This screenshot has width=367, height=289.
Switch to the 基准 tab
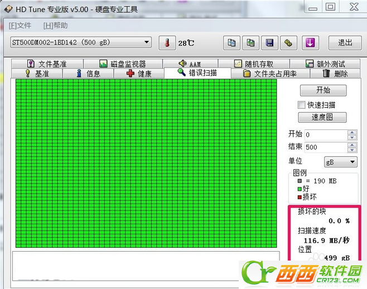click(37, 74)
